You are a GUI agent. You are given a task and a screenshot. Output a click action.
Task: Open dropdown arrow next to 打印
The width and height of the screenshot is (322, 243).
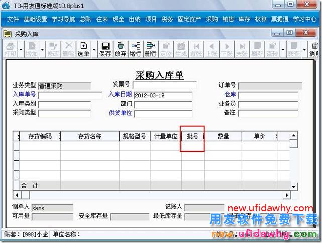coord(21,50)
